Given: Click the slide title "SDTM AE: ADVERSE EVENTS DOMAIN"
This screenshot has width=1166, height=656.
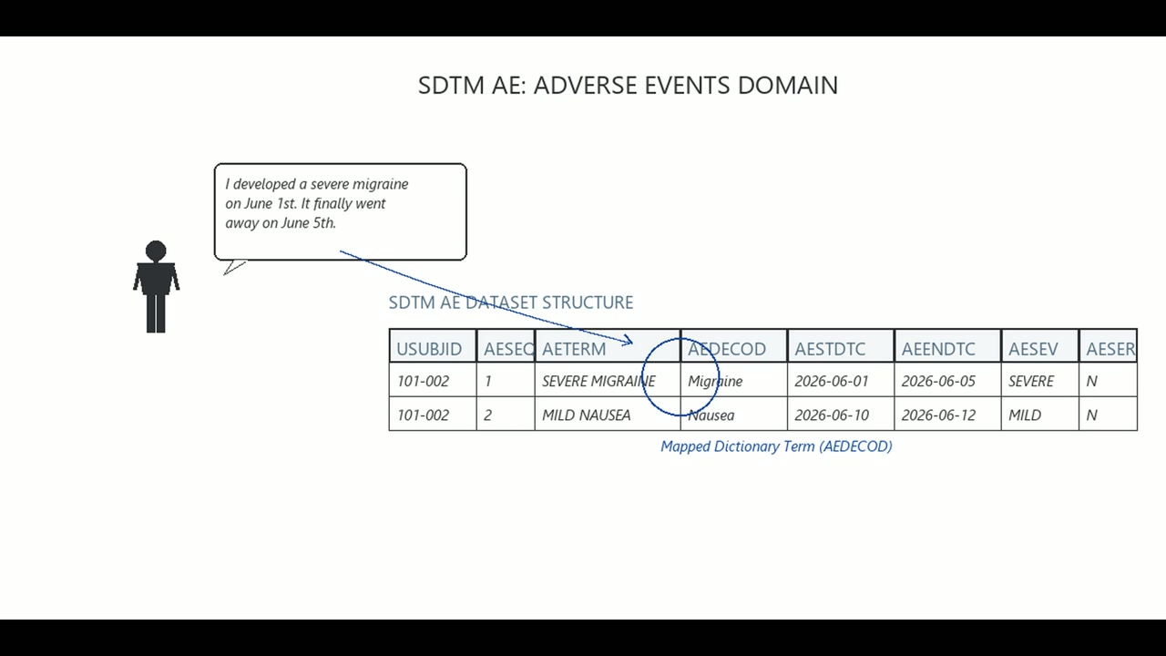Looking at the screenshot, I should click(628, 85).
